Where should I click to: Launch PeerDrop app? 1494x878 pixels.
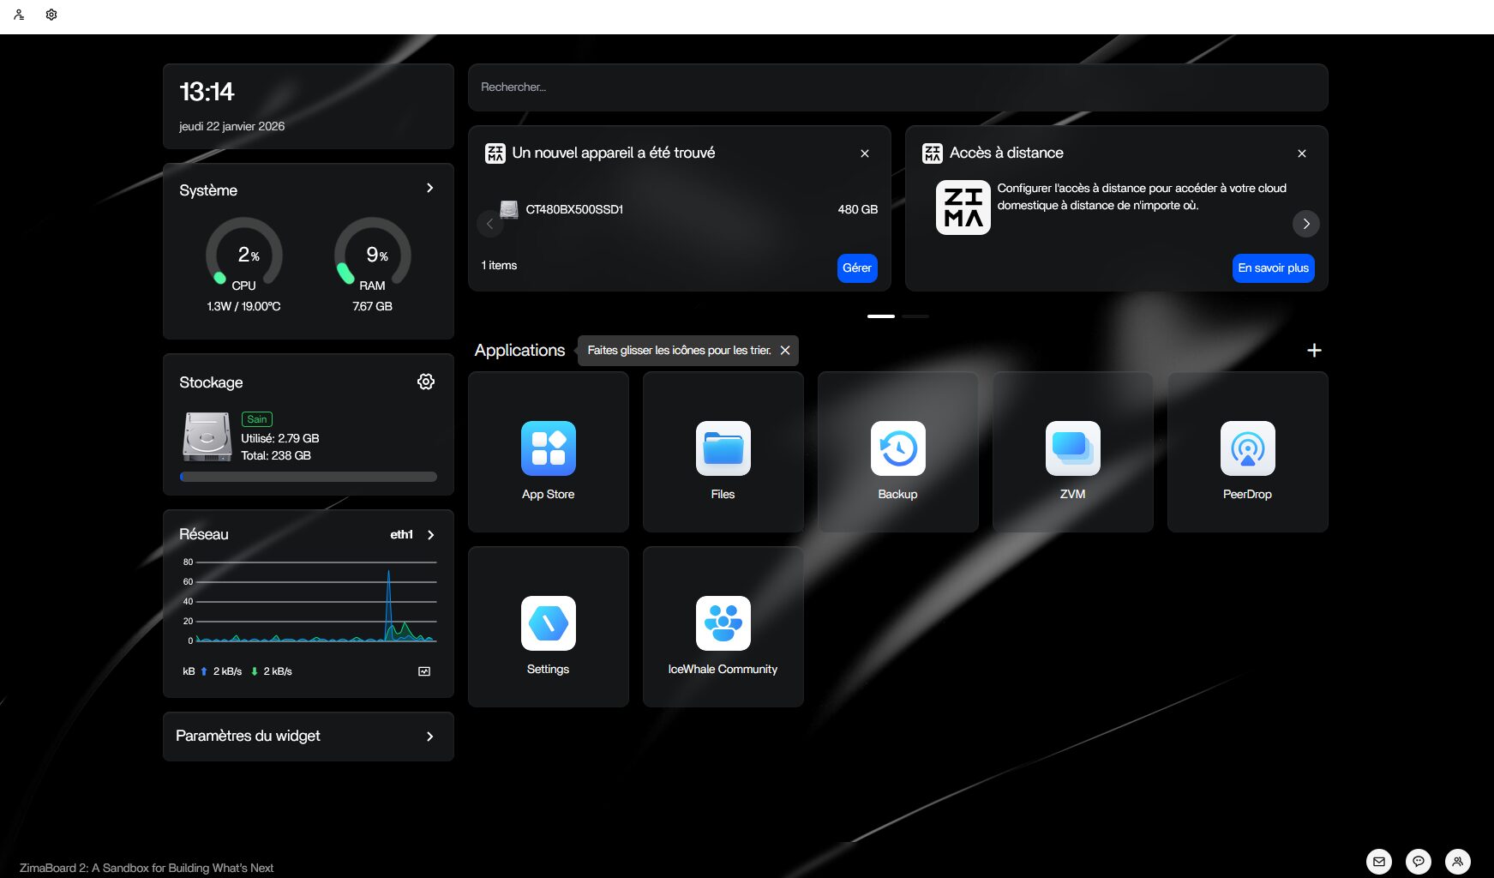click(1247, 449)
